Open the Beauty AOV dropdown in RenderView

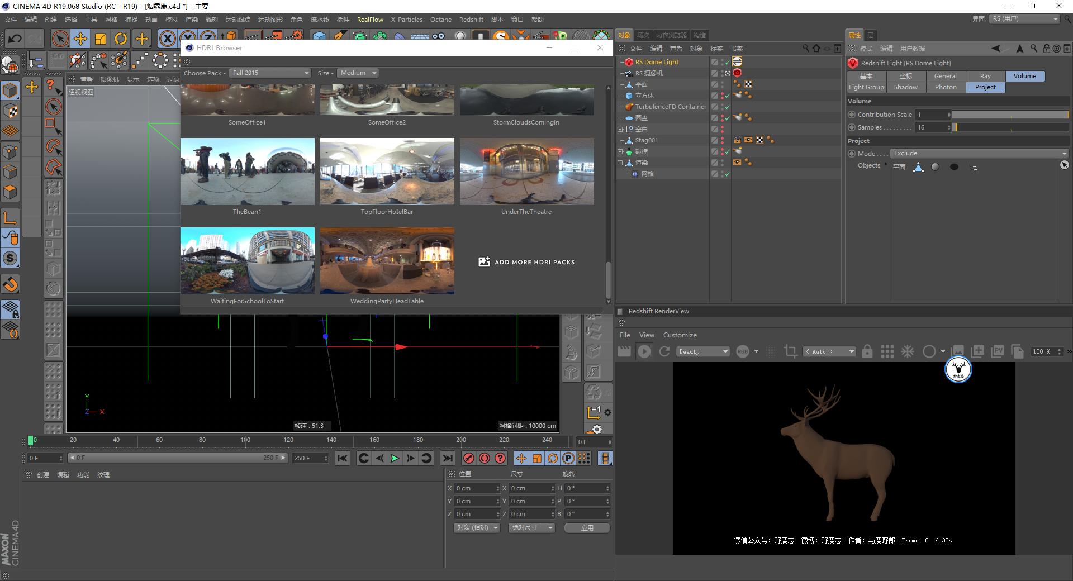coord(702,351)
